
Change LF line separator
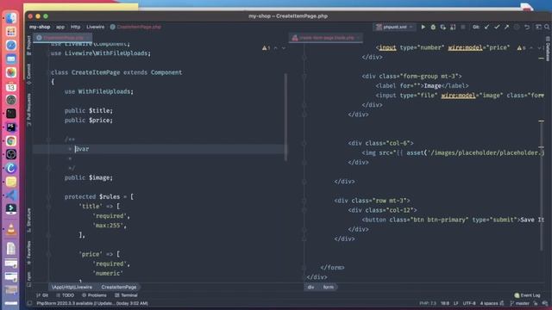click(456, 303)
